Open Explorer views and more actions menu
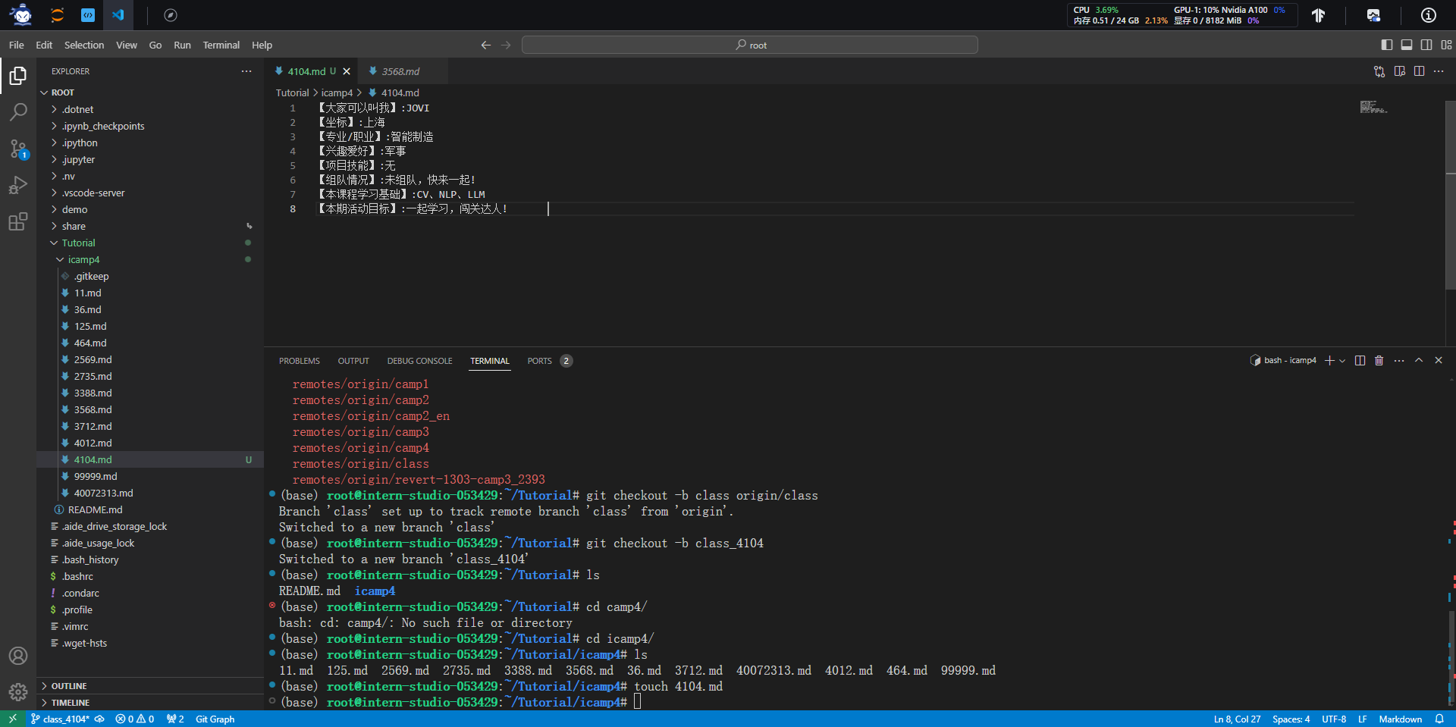Viewport: 1456px width, 727px height. pos(246,71)
